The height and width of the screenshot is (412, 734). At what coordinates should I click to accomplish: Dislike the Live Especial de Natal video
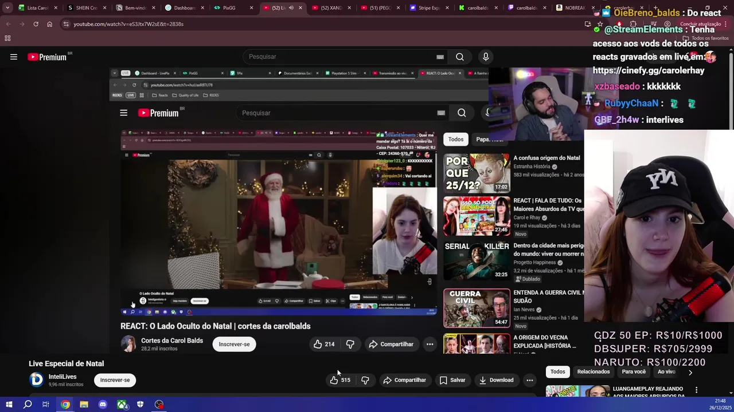(365, 380)
